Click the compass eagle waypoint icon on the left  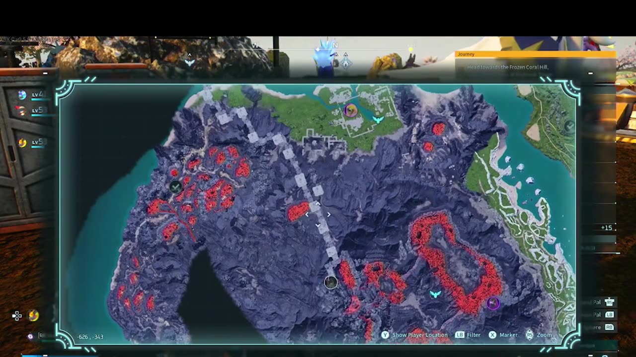click(189, 62)
